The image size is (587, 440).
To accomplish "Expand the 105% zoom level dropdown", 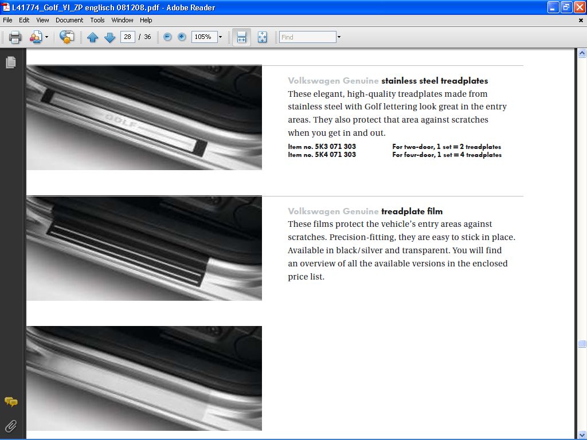I will 220,37.
